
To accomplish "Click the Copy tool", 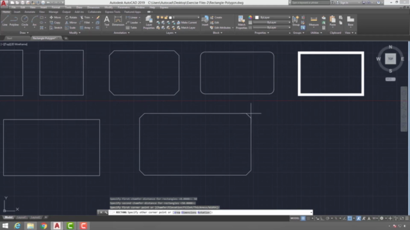I will pyautogui.click(x=55, y=23).
